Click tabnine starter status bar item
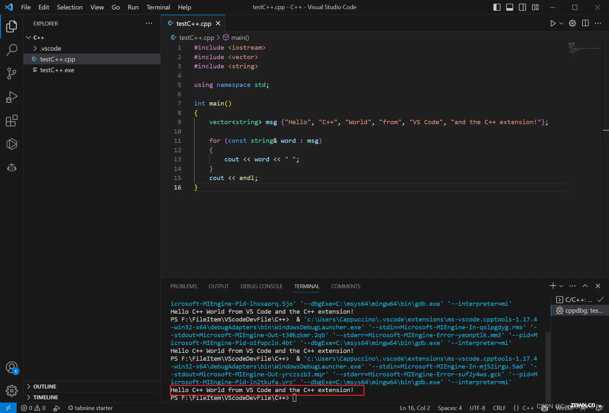 point(91,408)
